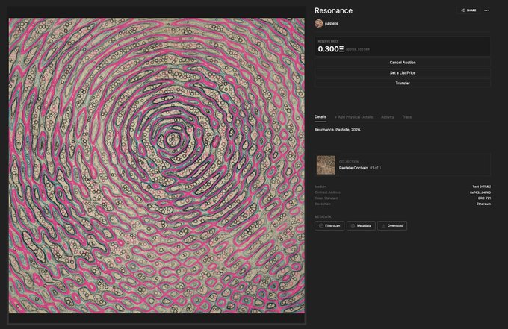This screenshot has height=329, width=508.
Task: Click the Ethereum blockchain value
Action: [x=483, y=204]
